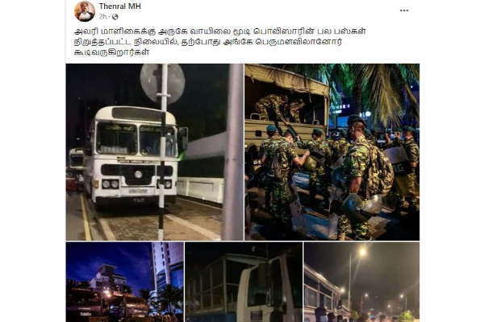Open the soldiers with truck photo
The width and height of the screenshot is (484, 322).
[x=332, y=152]
